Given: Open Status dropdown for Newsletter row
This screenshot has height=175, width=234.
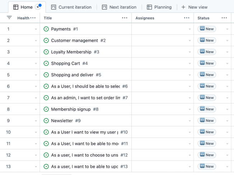Looking at the screenshot, I should coord(227,121).
